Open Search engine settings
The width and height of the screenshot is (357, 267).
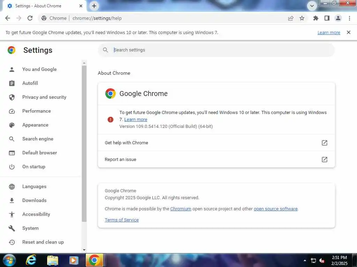[38, 139]
